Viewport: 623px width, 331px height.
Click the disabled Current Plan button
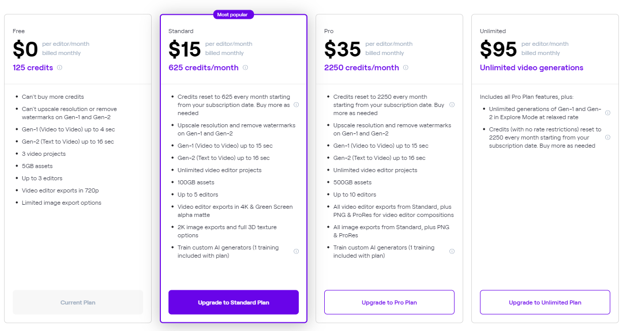point(78,302)
